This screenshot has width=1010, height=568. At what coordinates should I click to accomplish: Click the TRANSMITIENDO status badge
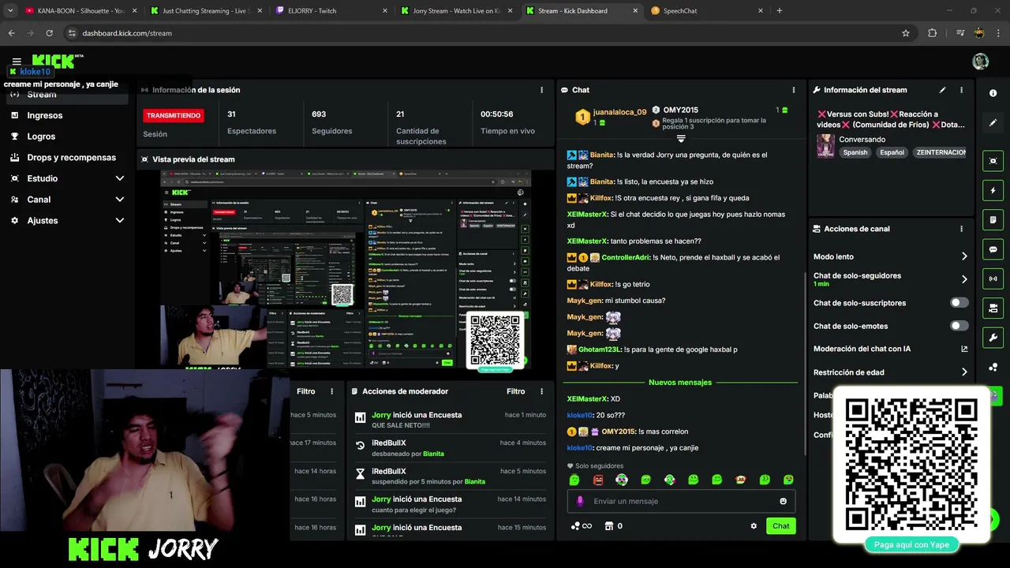point(173,115)
